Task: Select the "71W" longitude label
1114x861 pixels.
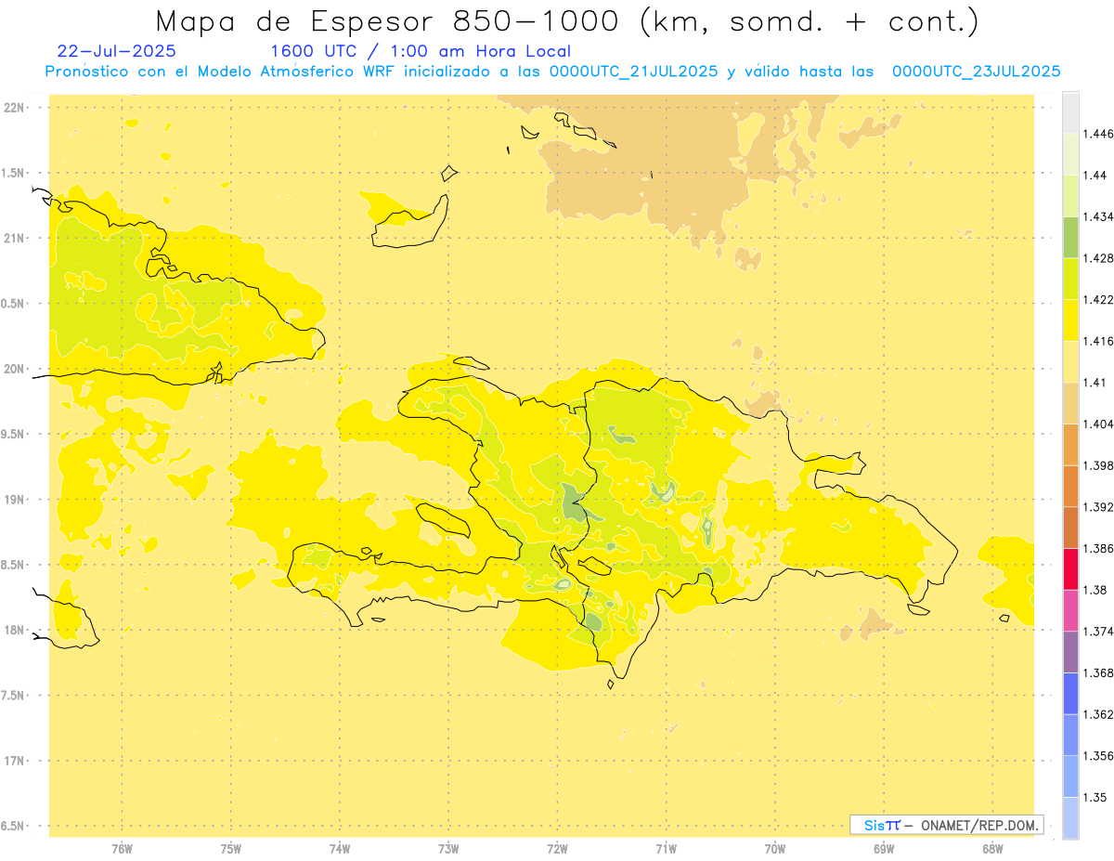Action: point(666,849)
